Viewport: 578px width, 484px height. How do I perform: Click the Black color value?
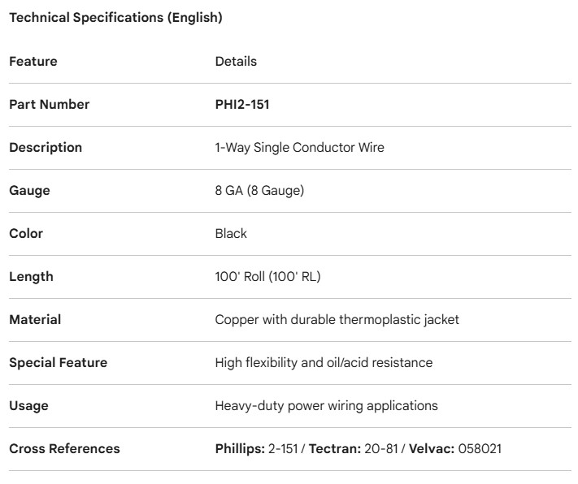(x=231, y=234)
